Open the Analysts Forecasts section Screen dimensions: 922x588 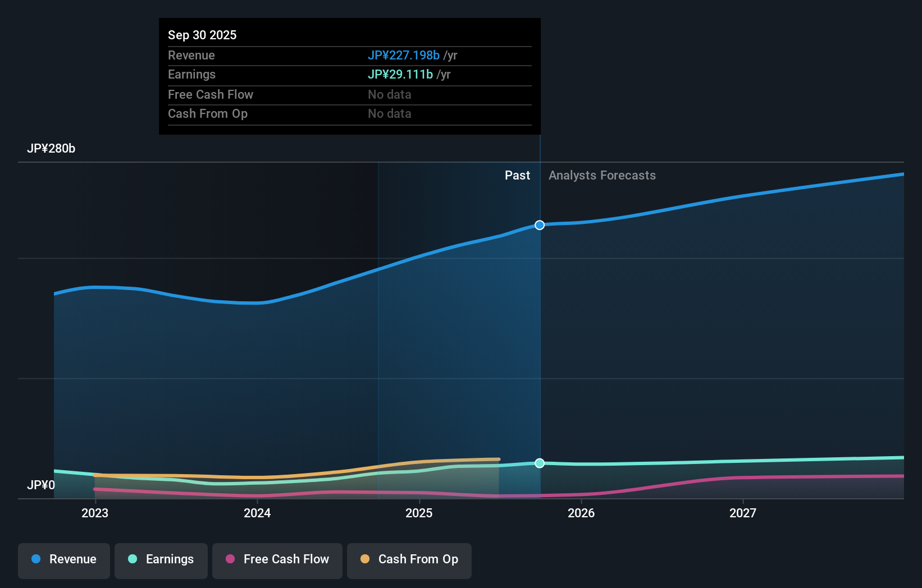pyautogui.click(x=602, y=175)
